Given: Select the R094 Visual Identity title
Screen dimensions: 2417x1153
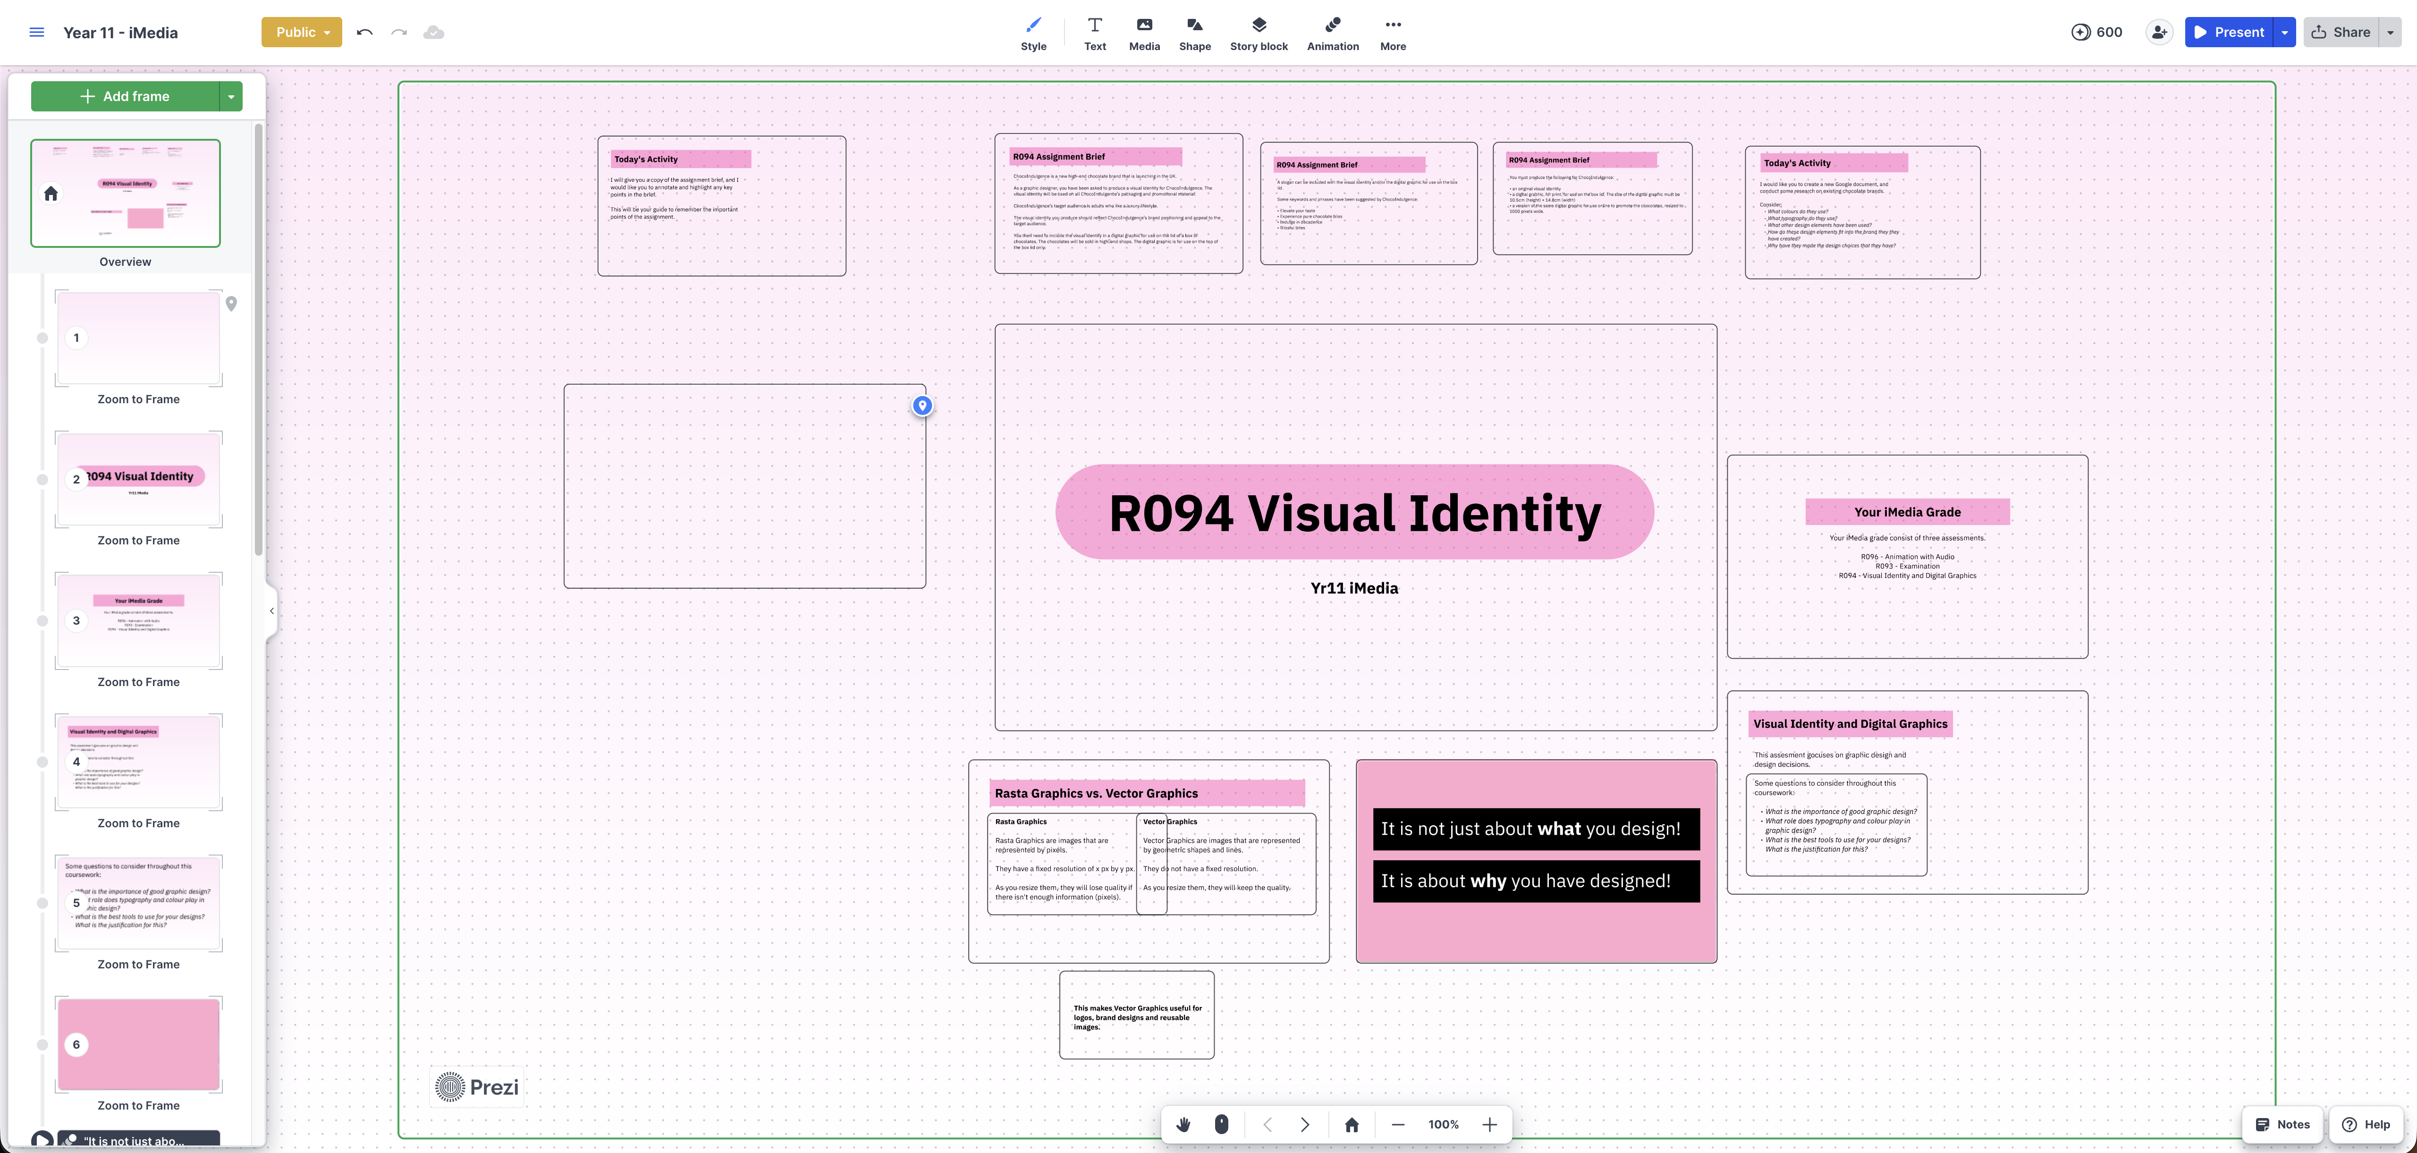Looking at the screenshot, I should tap(1354, 512).
